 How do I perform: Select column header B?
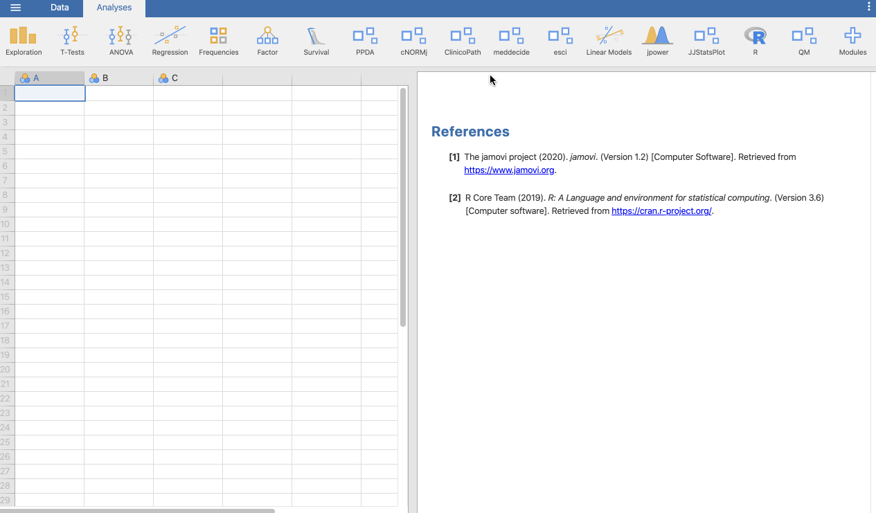point(118,78)
